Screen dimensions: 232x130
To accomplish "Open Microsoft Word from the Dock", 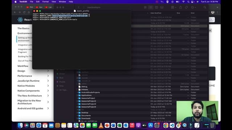I will [x=113, y=125].
